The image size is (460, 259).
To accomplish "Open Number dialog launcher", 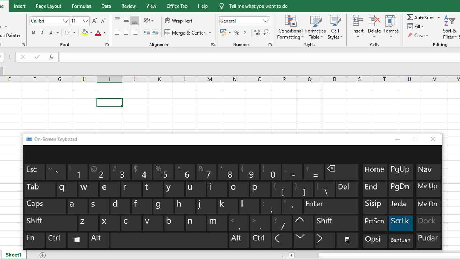I will (x=270, y=45).
